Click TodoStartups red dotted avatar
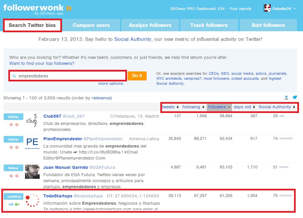The image size is (303, 218). pos(32,200)
